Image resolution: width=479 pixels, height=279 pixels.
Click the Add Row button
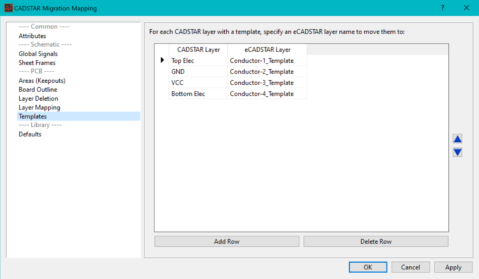coord(227,242)
